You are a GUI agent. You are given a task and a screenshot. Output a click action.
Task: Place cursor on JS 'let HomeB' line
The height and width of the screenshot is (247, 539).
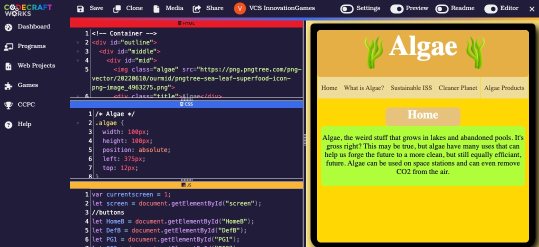point(173,221)
